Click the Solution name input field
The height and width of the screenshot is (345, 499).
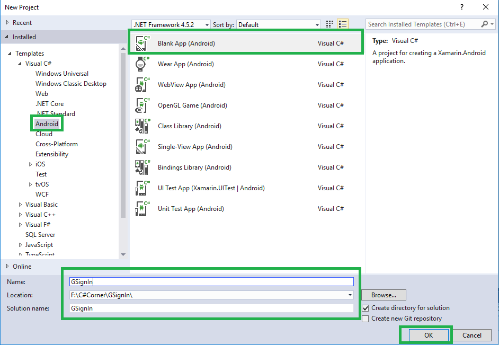tap(211, 308)
